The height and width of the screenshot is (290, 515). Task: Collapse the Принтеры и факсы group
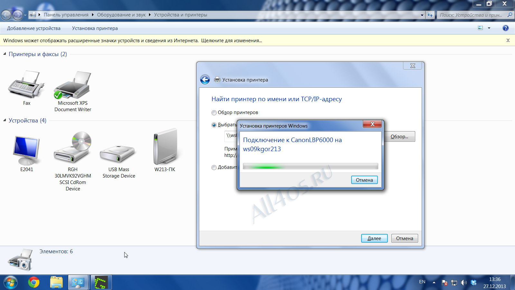pos(5,54)
